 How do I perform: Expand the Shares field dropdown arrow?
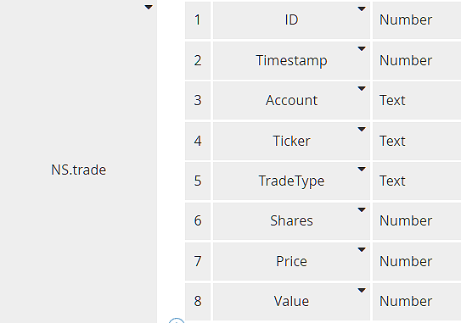coord(362,209)
